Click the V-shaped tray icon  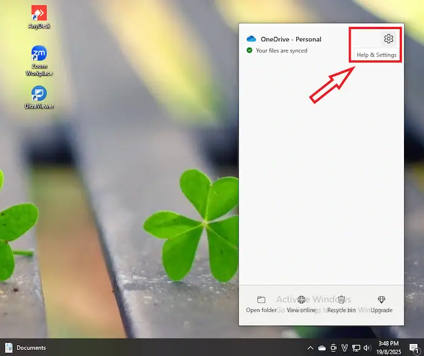coord(344,348)
